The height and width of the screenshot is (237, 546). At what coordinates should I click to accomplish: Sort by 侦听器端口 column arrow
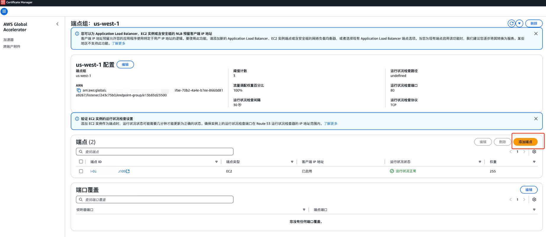tap(304, 210)
